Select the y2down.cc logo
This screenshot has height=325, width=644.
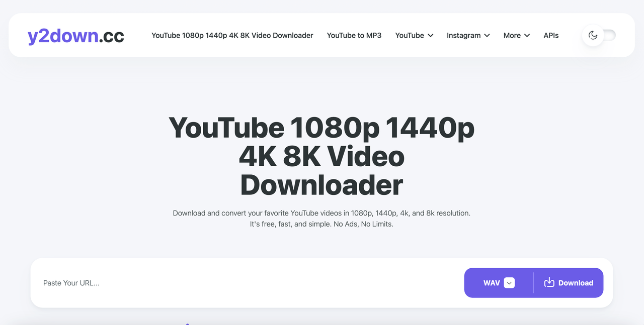(75, 35)
